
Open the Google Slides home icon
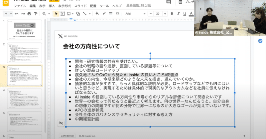(x=6, y=3)
